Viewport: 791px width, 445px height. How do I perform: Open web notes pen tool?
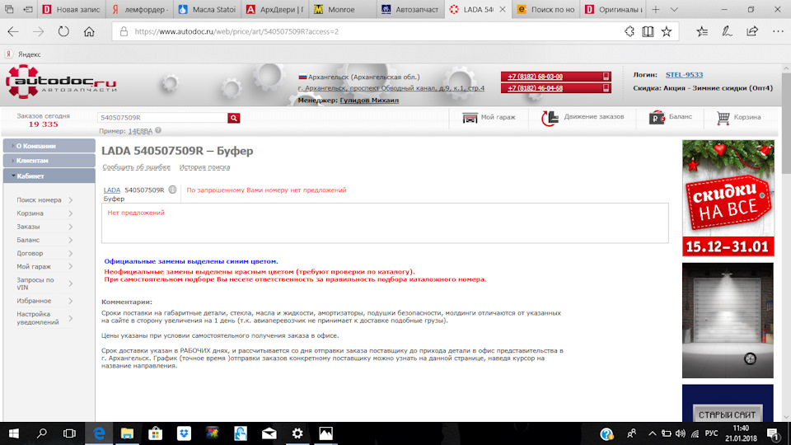point(727,32)
